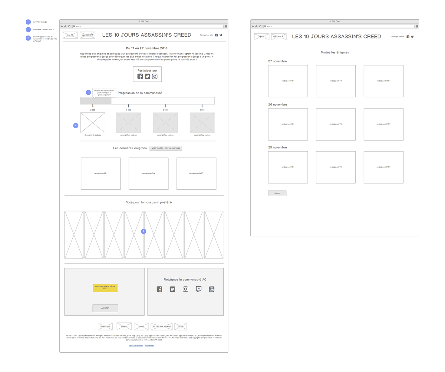The image size is (445, 372).
Task: Select the gift image under the 8 000 tier
Action: 202,123
